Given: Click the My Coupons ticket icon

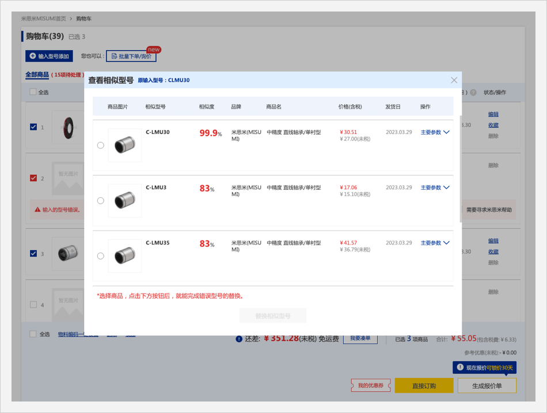Looking at the screenshot, I should tap(371, 385).
